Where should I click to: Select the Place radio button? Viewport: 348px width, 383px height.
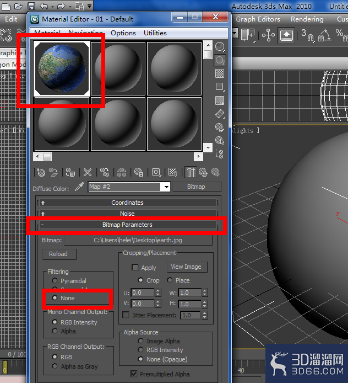(x=170, y=280)
